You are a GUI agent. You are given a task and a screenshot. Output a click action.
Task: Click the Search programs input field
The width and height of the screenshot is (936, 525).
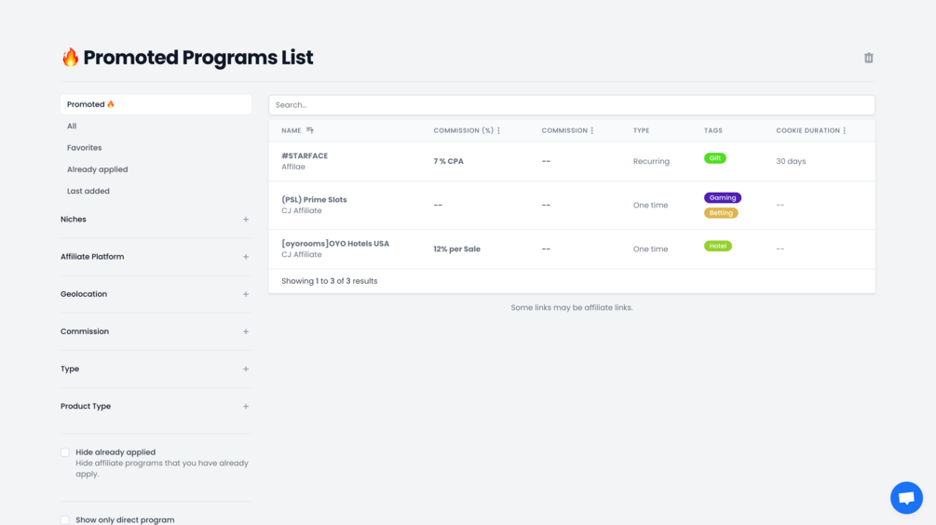pos(571,105)
